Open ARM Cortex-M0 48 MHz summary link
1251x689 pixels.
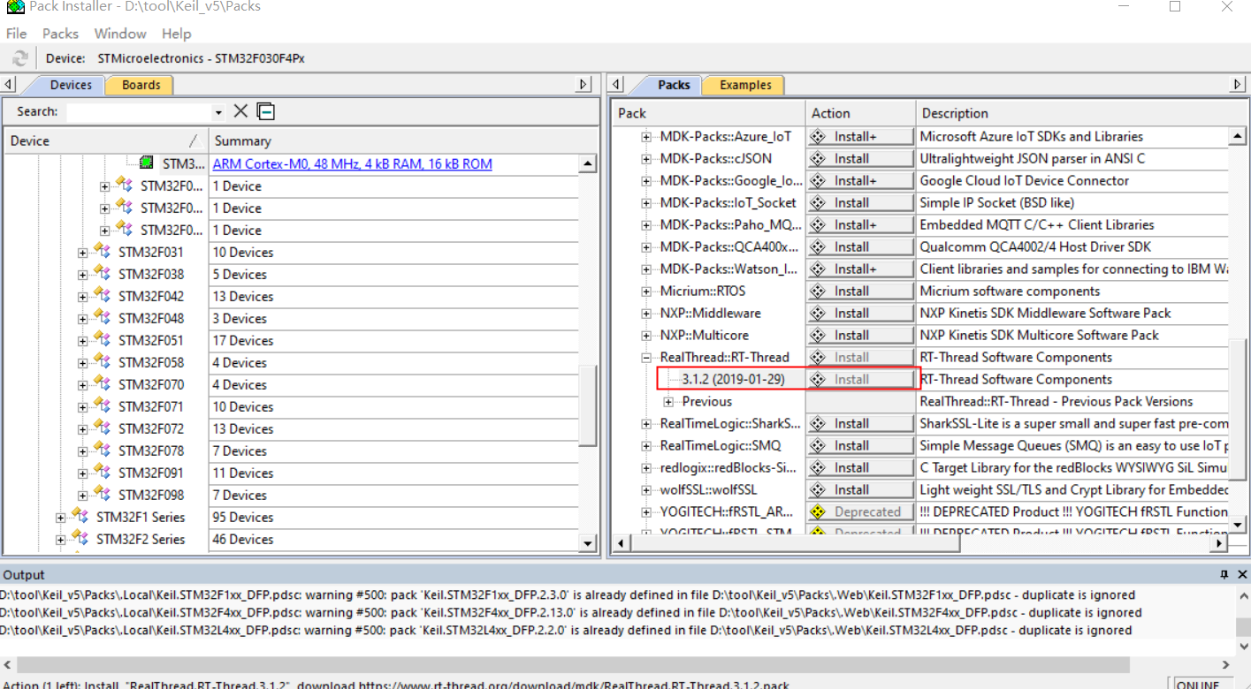coord(352,164)
